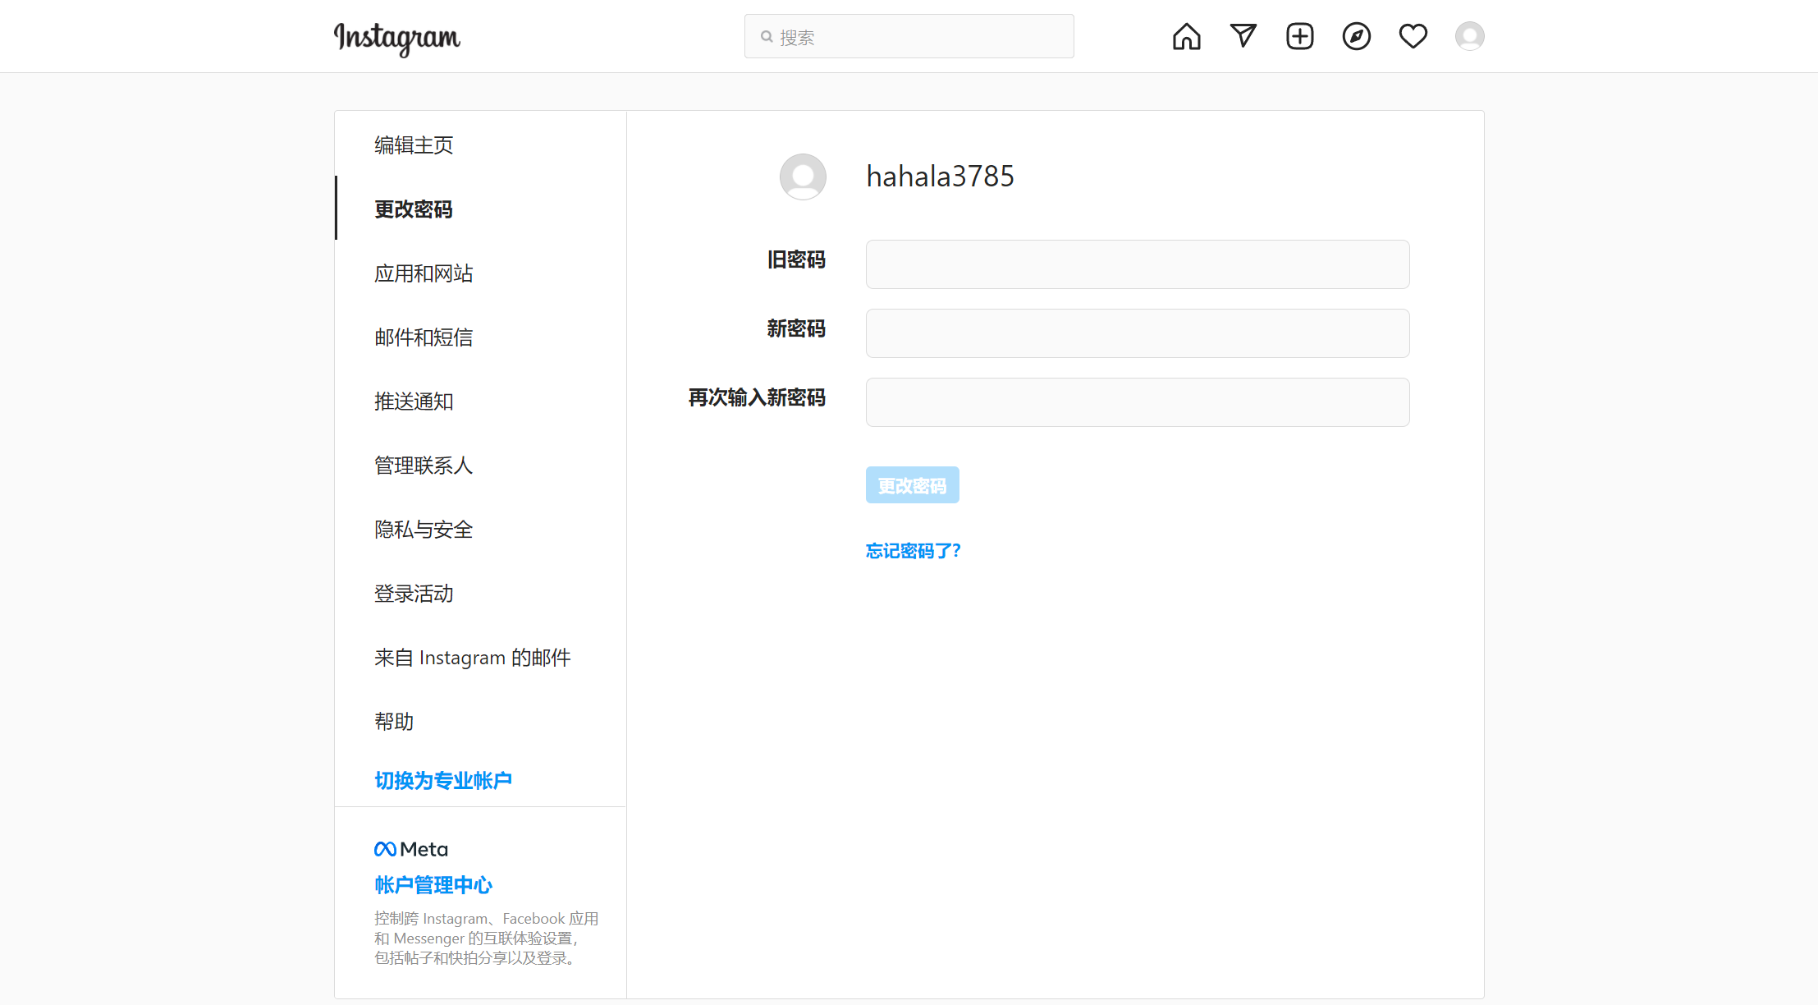Click the 忘记密码了? link

point(913,551)
